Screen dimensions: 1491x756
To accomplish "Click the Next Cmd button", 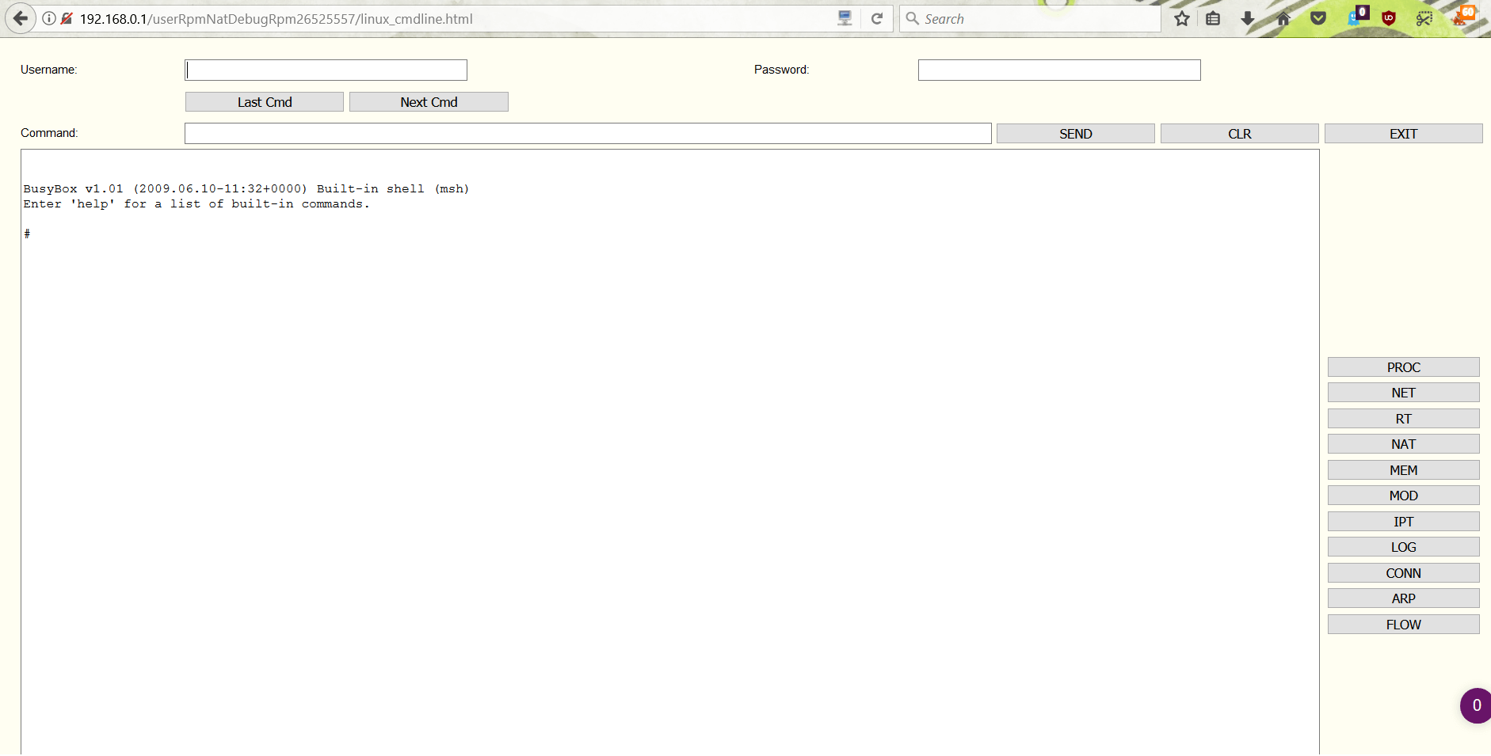I will point(429,102).
